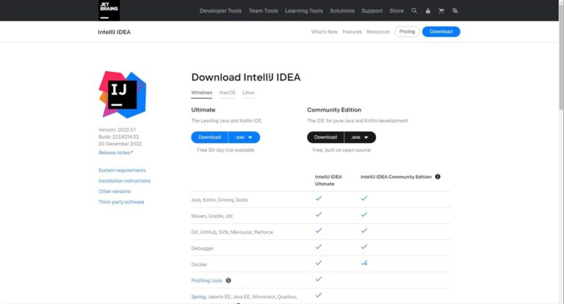Click the JetBrains logo
This screenshot has width=564, height=304.
[109, 10]
